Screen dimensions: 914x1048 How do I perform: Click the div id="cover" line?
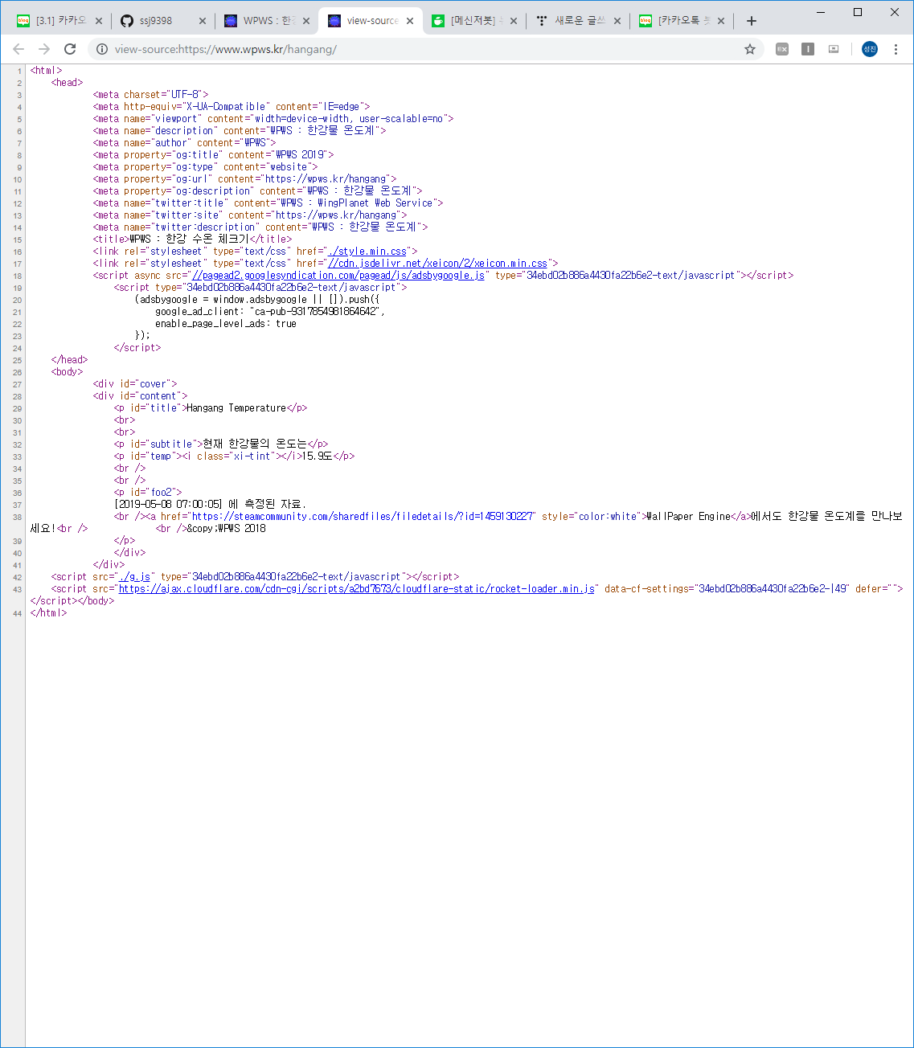[x=135, y=384]
